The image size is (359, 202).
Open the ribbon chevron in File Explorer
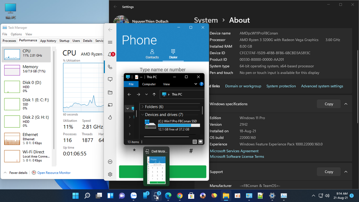(195, 84)
